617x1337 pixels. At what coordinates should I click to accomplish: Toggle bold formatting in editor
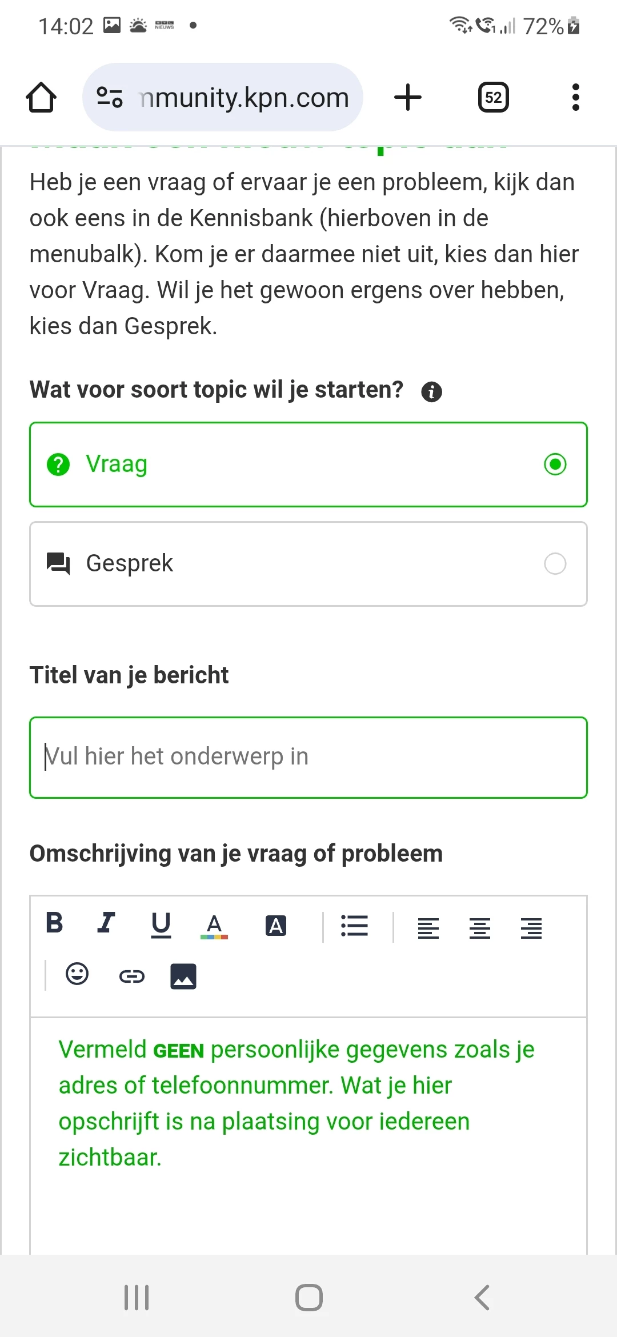point(55,922)
